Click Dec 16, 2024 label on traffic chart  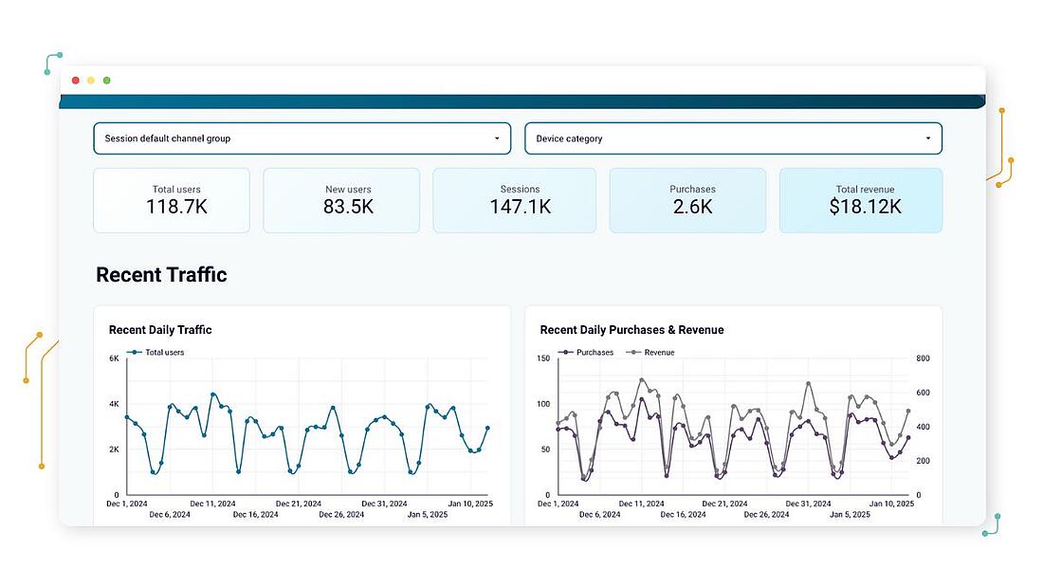255,515
